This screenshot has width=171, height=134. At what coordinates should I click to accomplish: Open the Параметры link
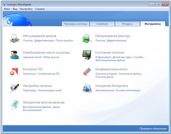pyautogui.click(x=30, y=90)
